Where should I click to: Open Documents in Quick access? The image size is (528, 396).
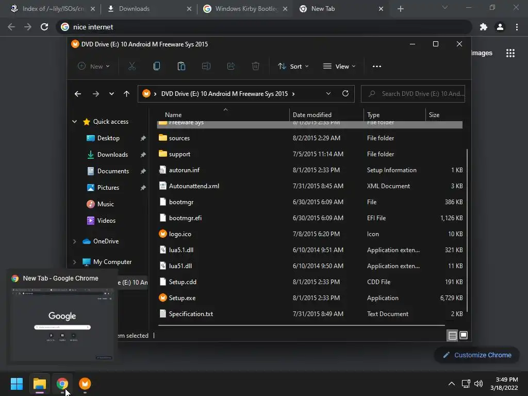pyautogui.click(x=113, y=171)
